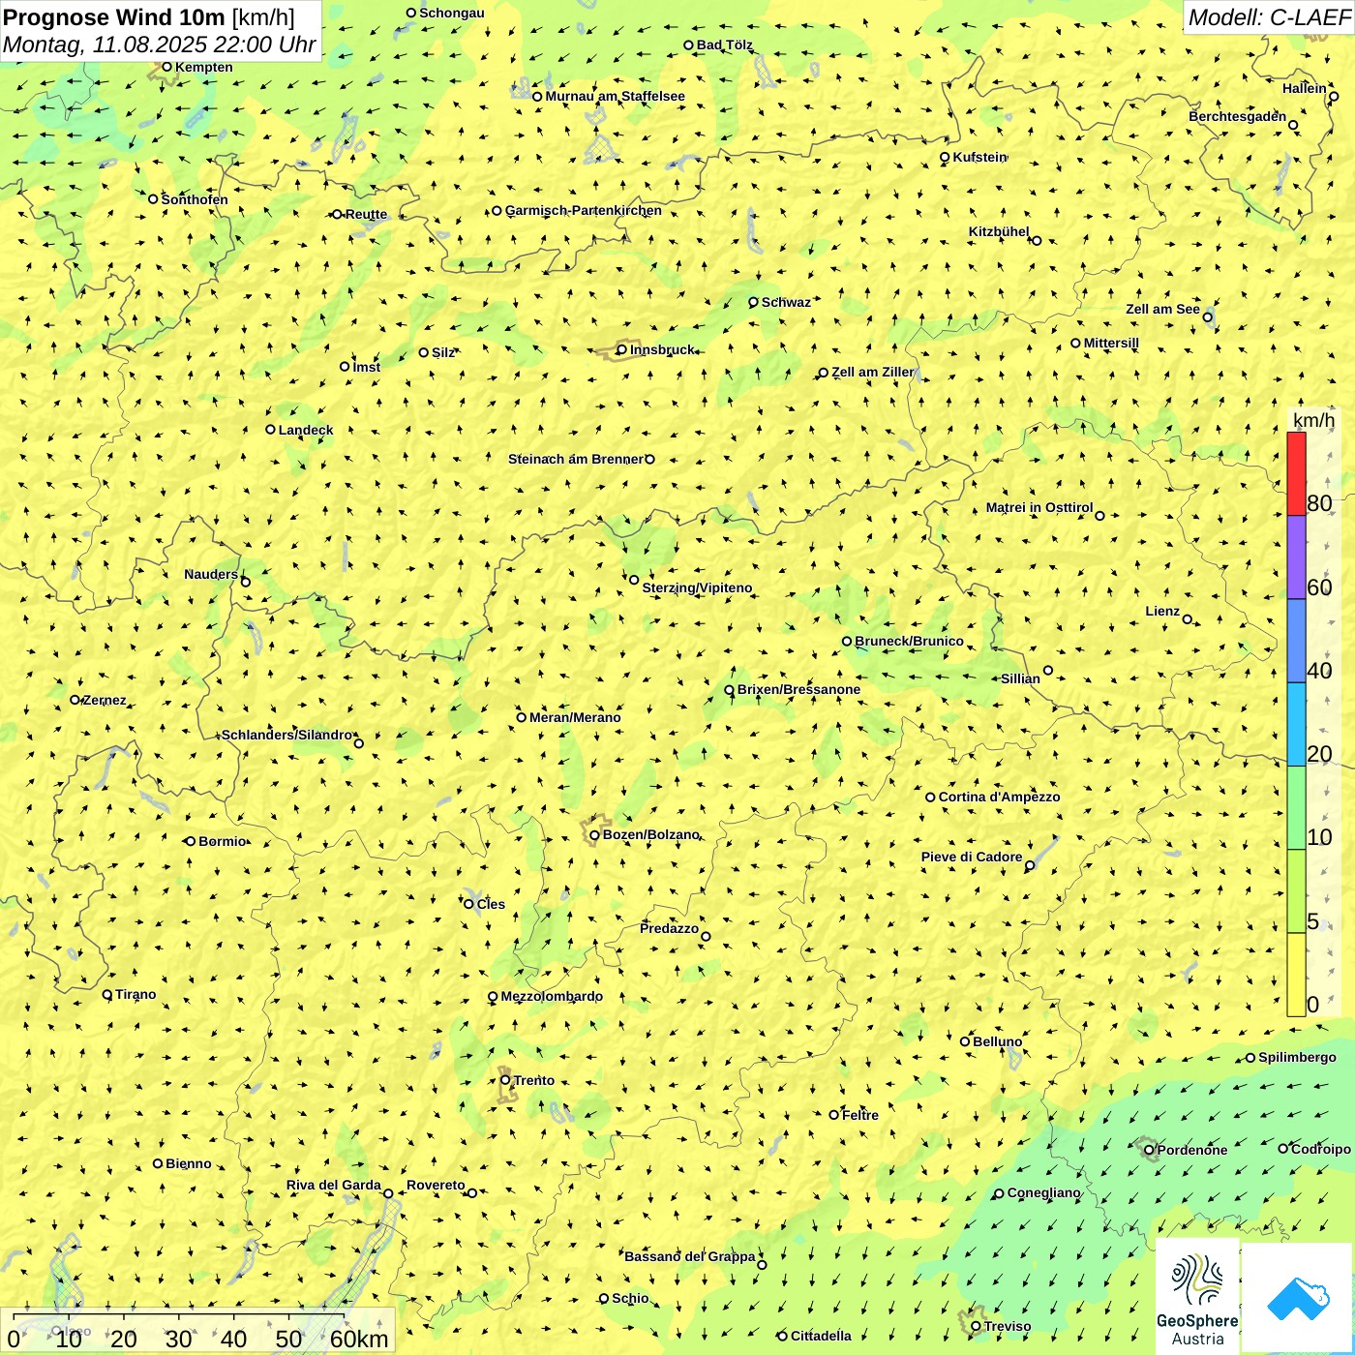Click the Spilimbergo town label
The image size is (1355, 1355).
(x=1297, y=1057)
